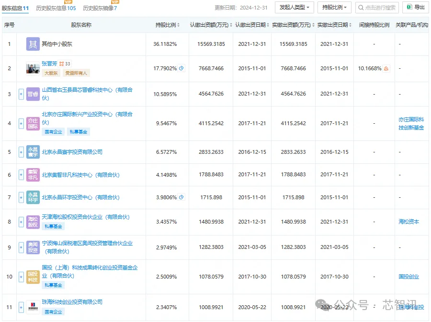Expand the 北京亦庄国际新兴产业投资中心 row
The image size is (431, 322).
21,123
